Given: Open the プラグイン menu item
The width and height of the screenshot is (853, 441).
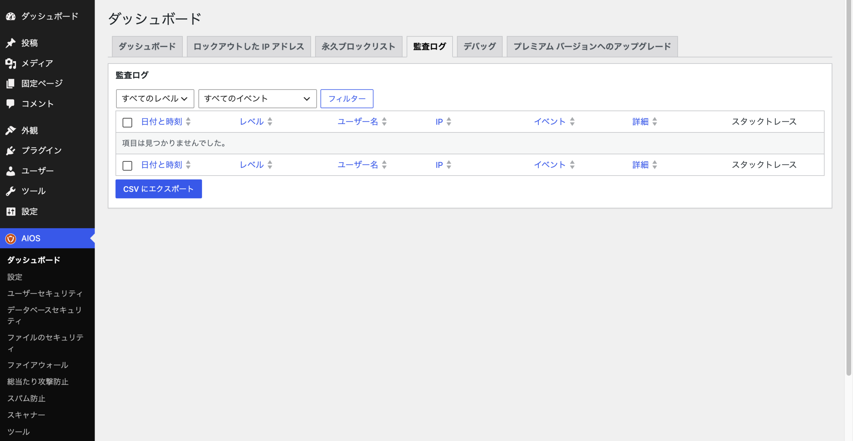Looking at the screenshot, I should coord(47,151).
